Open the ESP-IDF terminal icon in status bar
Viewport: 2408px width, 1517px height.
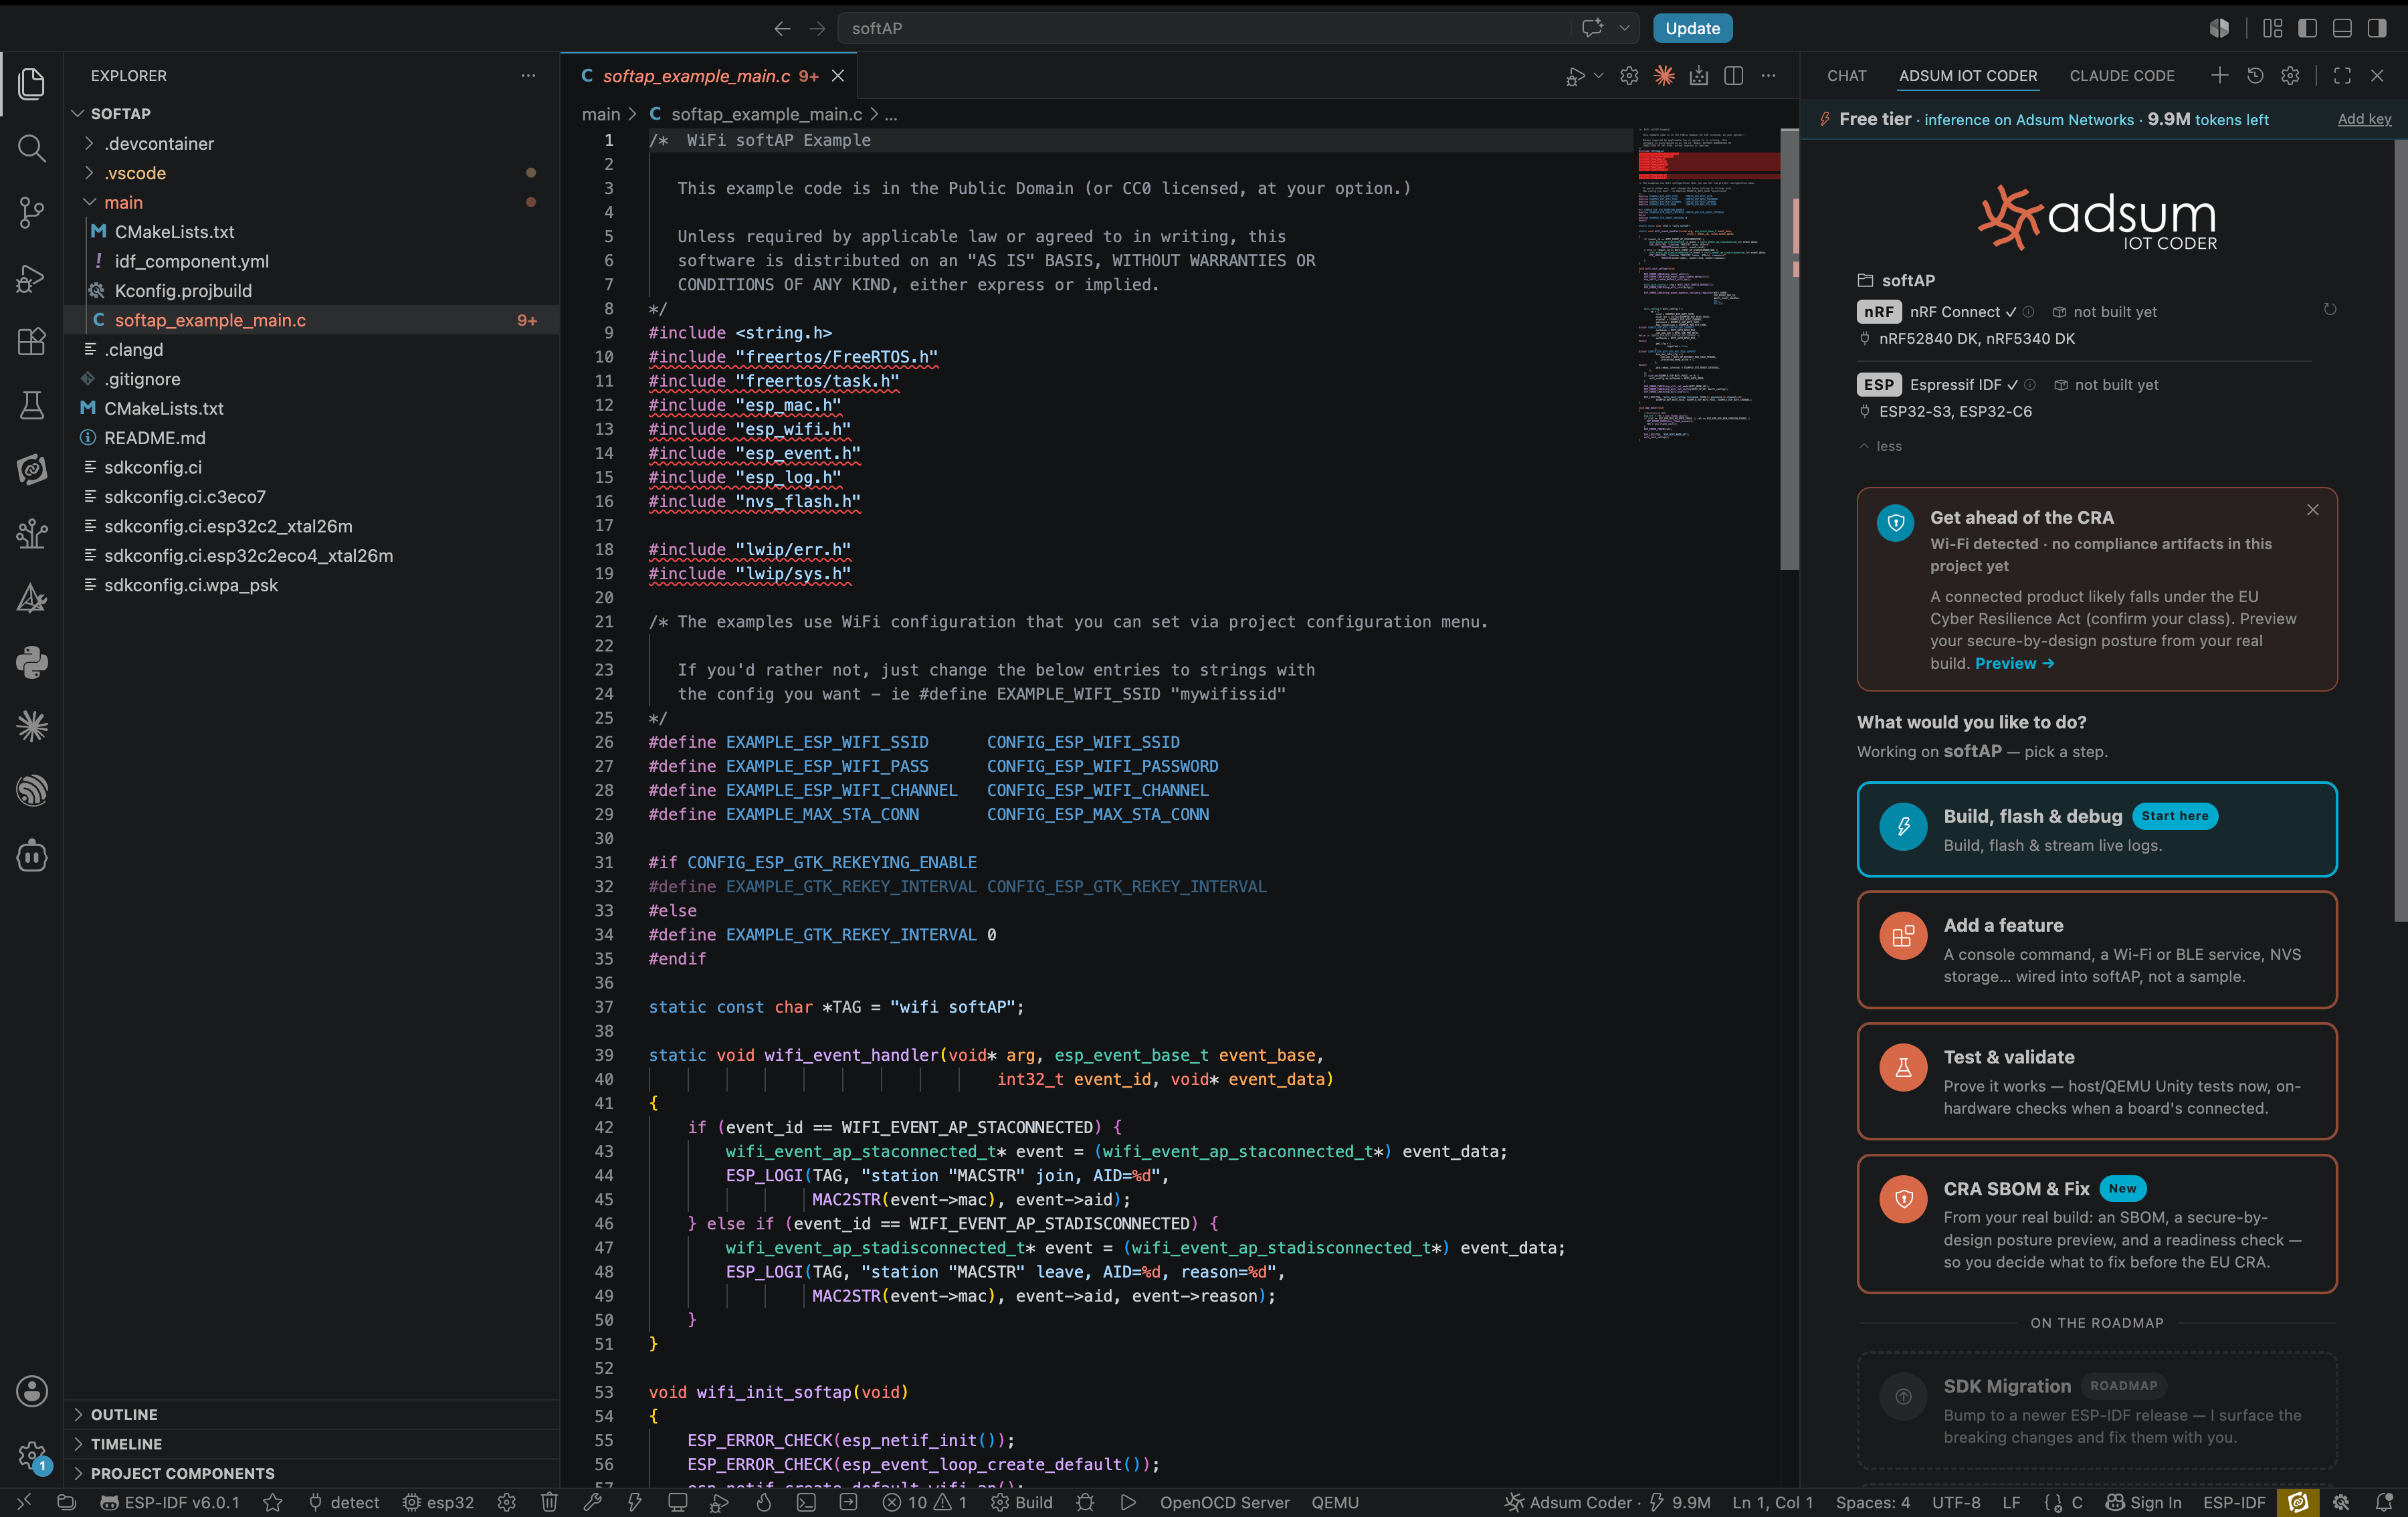tap(806, 1502)
